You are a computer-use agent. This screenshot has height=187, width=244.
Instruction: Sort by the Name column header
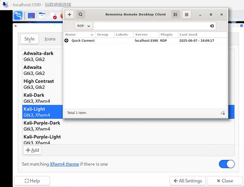click(80, 34)
